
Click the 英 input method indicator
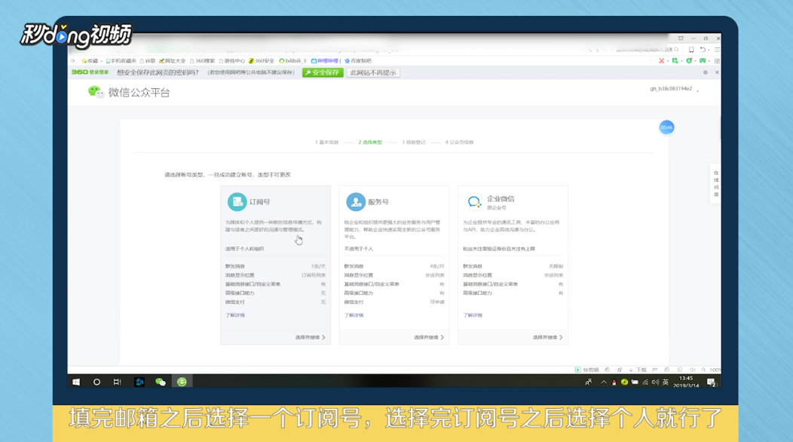[666, 382]
